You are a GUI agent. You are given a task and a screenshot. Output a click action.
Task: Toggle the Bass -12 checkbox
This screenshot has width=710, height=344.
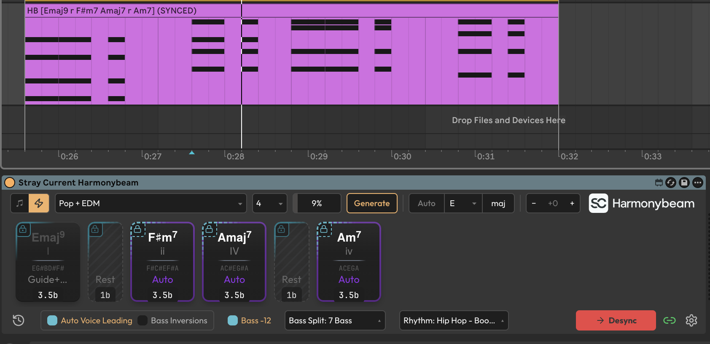(233, 320)
